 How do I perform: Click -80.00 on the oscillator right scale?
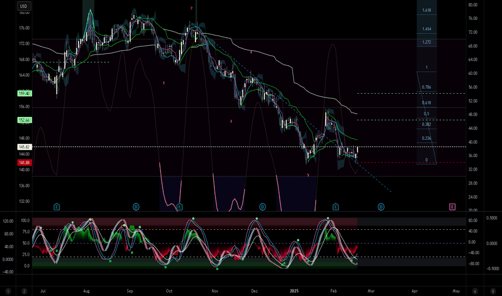(x=474, y=264)
